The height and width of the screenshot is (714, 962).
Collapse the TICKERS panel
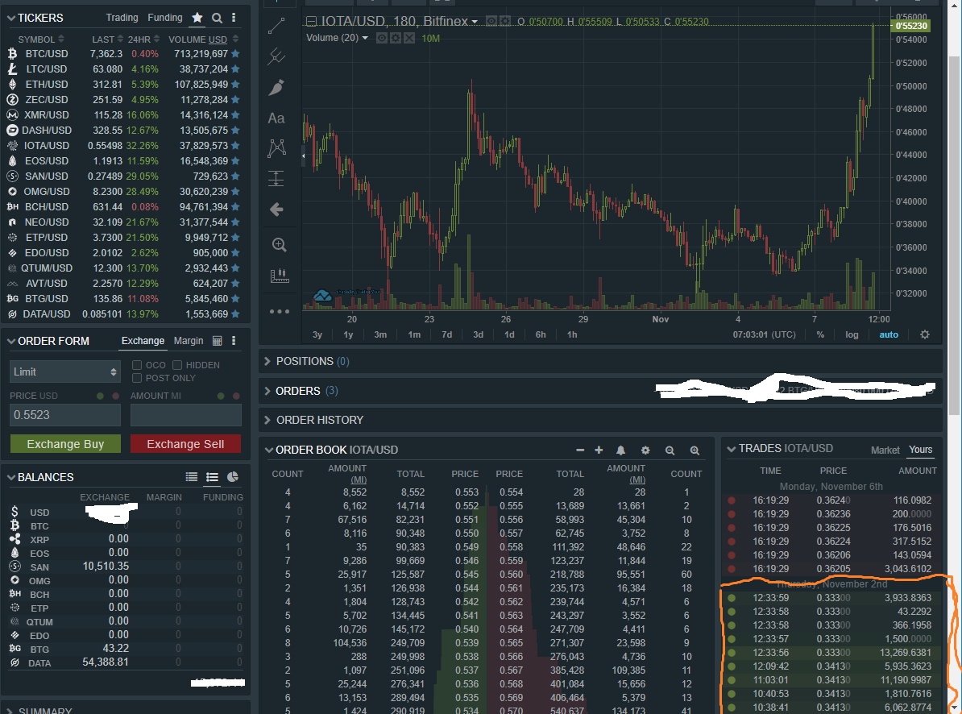pos(11,19)
